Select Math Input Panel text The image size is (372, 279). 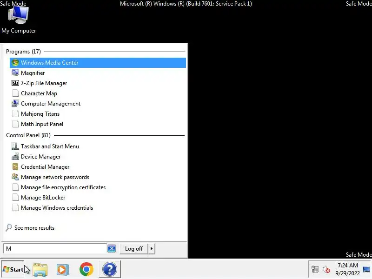point(42,124)
